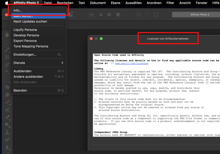Select the Dodge Brush tool
The image size is (220, 154).
pyautogui.click(x=7, y=125)
